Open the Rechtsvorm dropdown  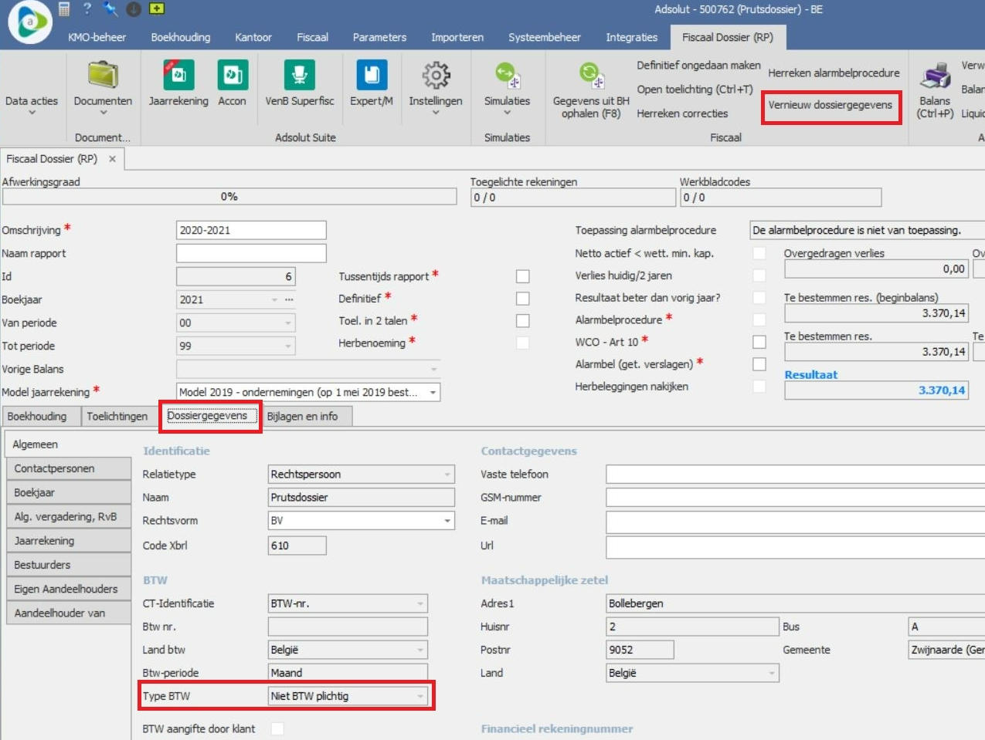click(447, 521)
